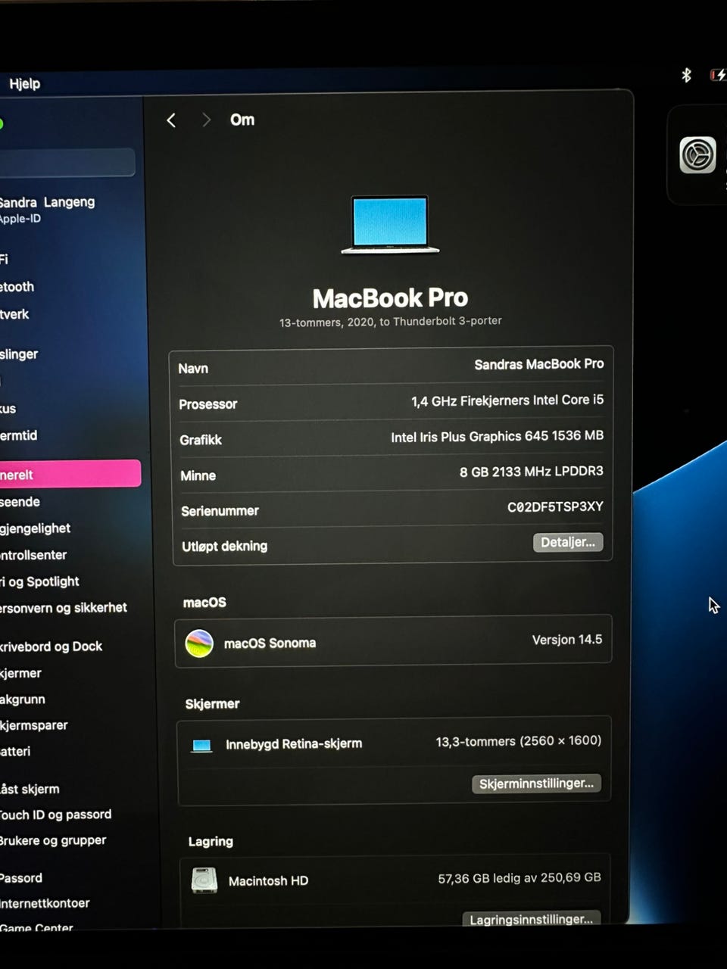Click the serial number C02DF5TSP3XY

click(555, 506)
